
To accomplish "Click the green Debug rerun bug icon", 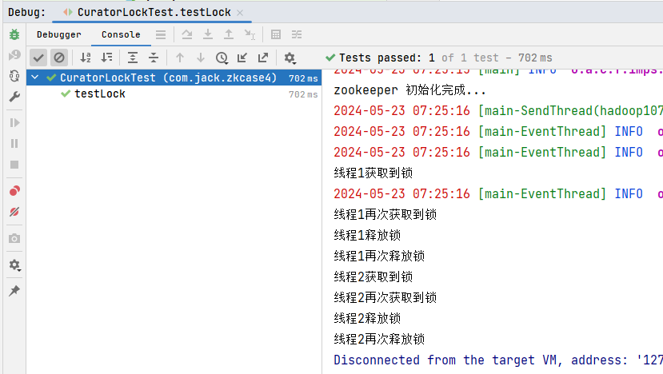I will [14, 34].
